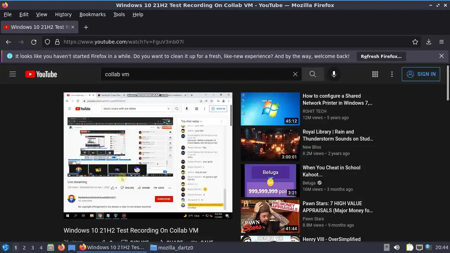Screen dimensions: 450x253
Task: Select mozilla_dartz0 folder taskbar entry
Action: (172, 247)
